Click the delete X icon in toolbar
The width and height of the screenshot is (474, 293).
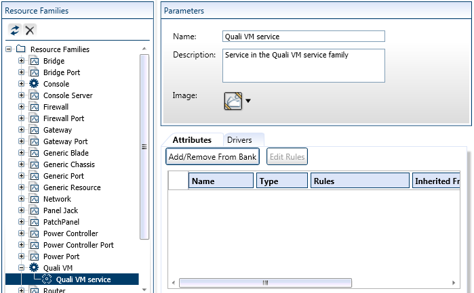(30, 30)
